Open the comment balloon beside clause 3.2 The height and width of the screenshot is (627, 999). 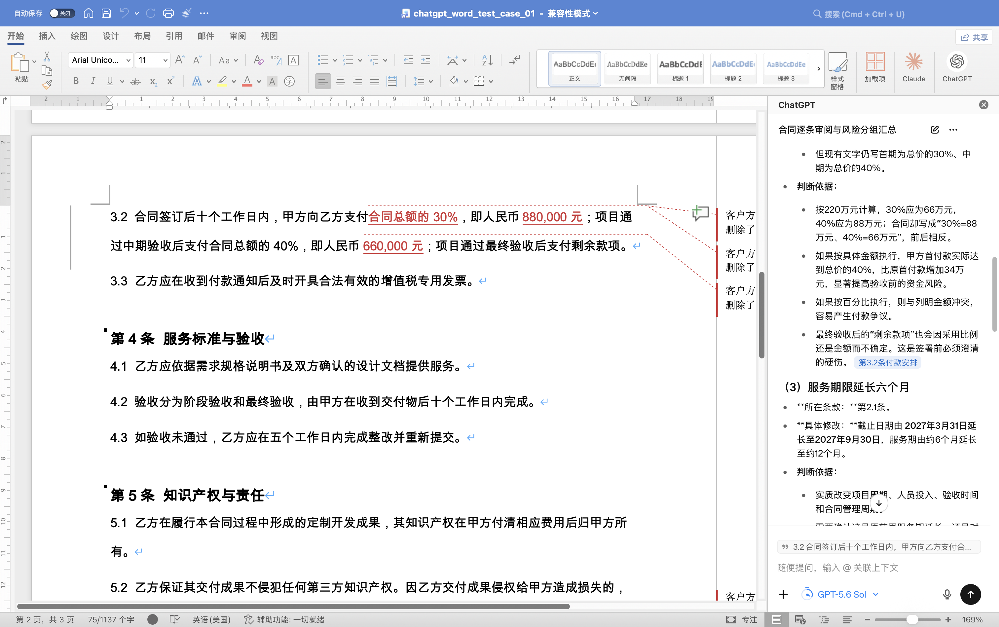coord(700,213)
